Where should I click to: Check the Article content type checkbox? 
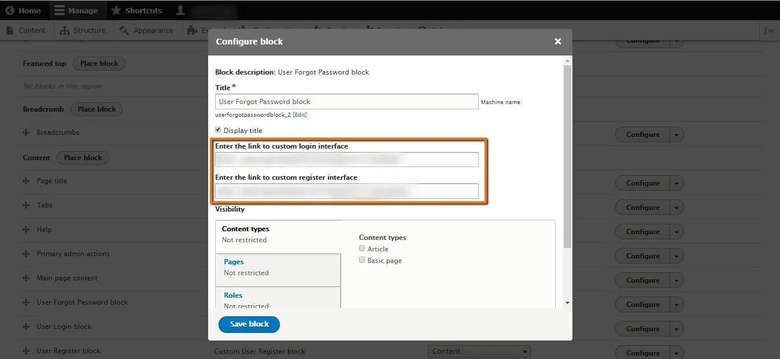(362, 249)
